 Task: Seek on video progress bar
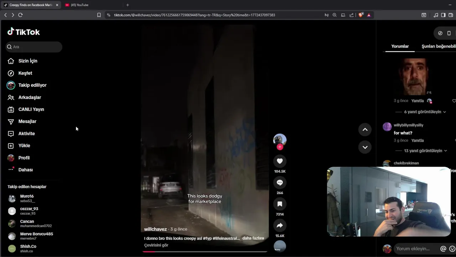(205, 252)
